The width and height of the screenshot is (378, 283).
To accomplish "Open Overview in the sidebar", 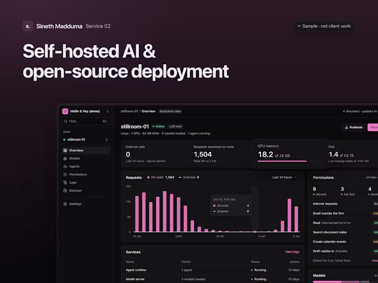I will pos(86,150).
